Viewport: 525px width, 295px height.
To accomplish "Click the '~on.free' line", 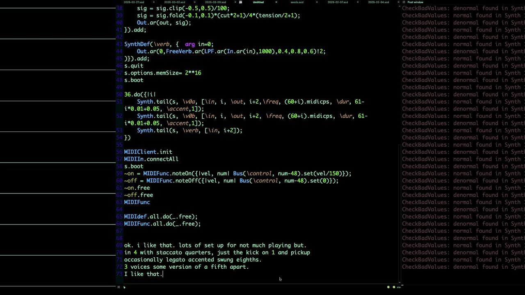I will [137, 188].
